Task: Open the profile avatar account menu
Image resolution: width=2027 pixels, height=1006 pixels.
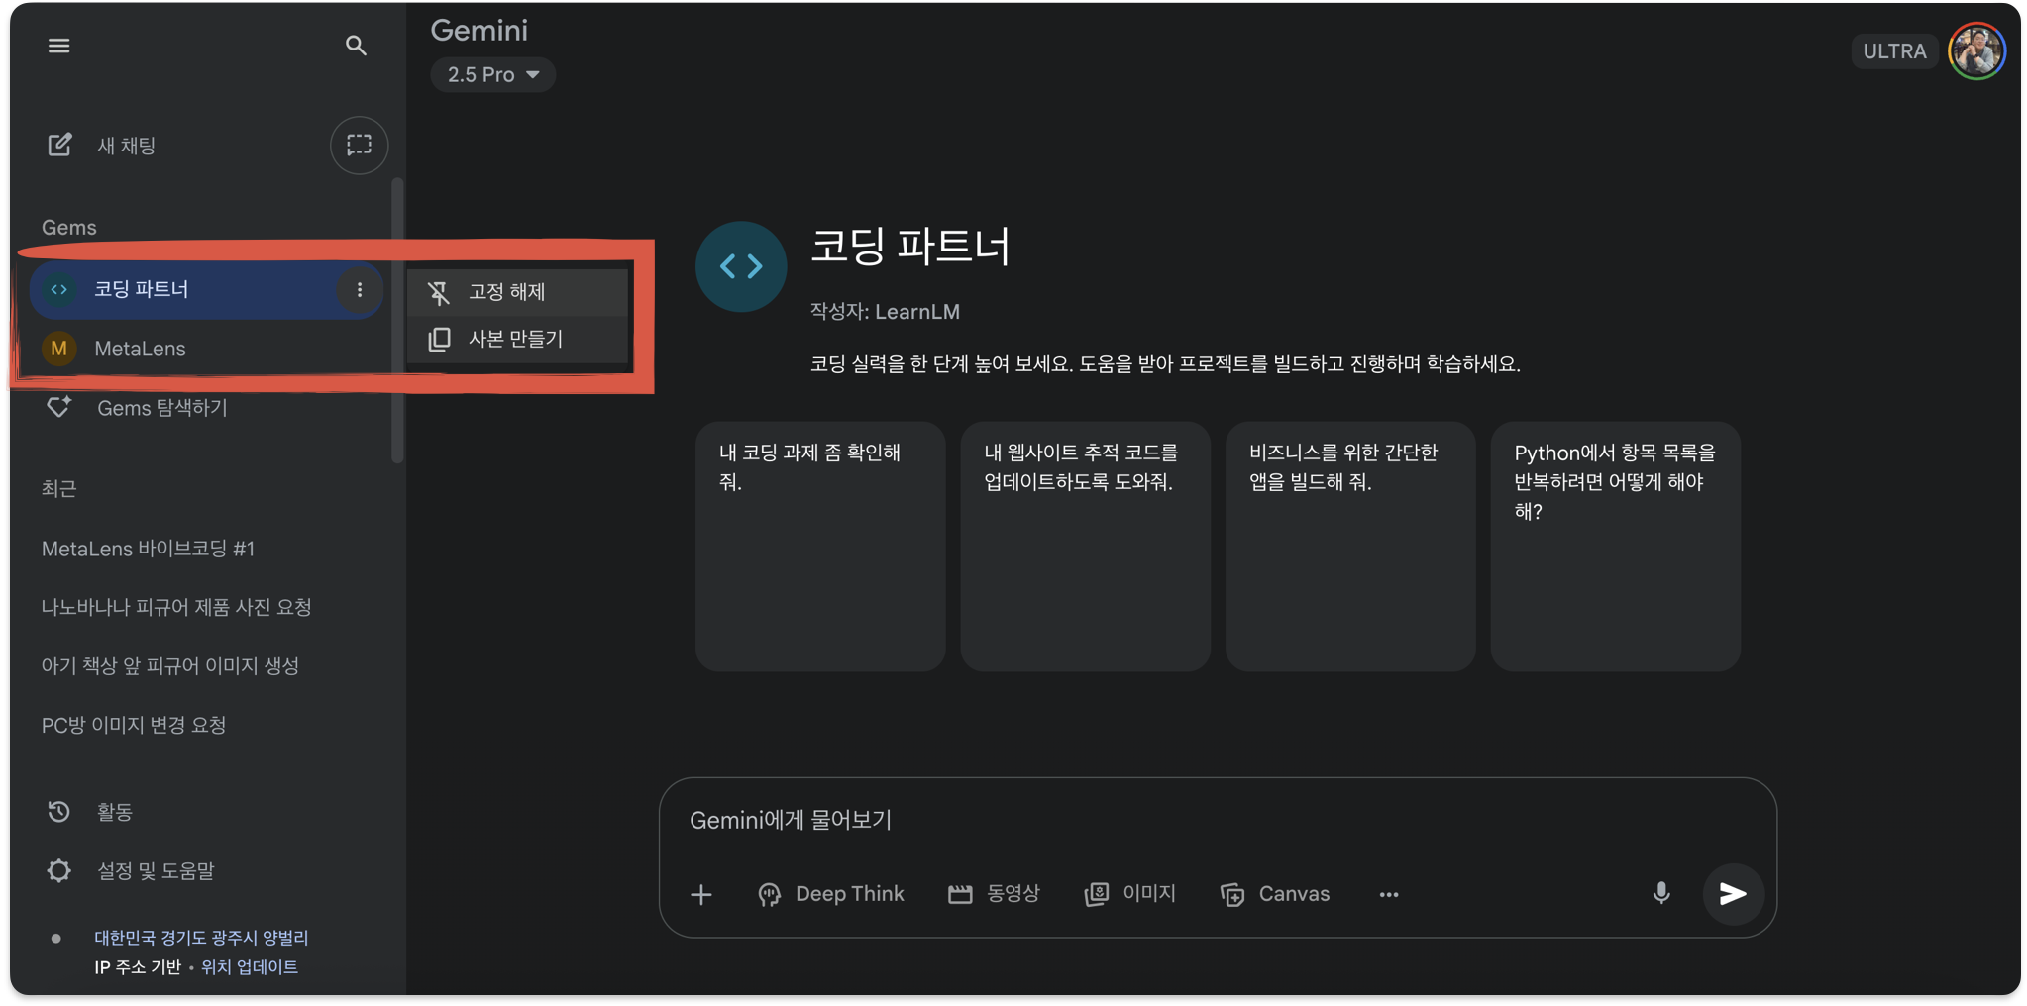Action: 1976,50
